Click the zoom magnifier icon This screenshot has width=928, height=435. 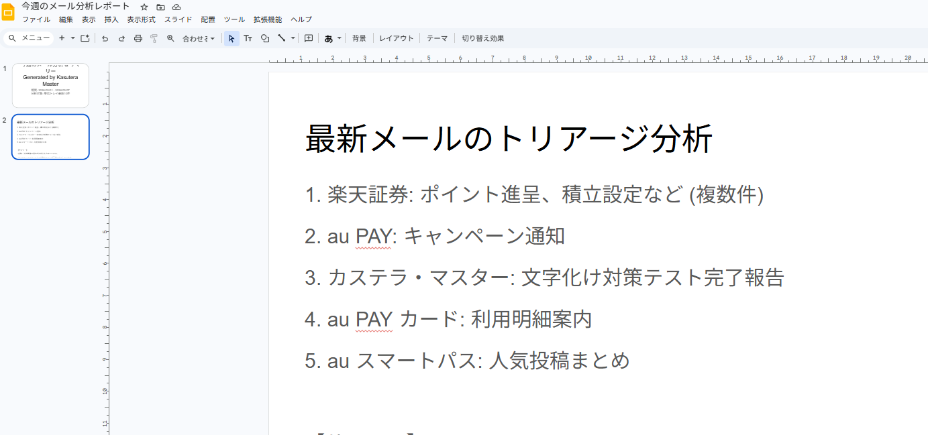170,38
